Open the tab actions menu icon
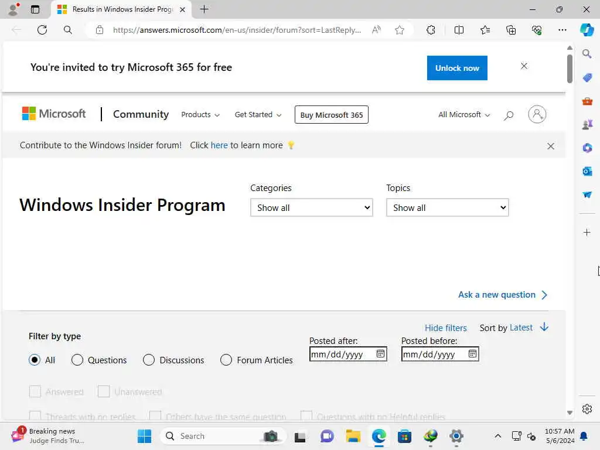 (35, 9)
